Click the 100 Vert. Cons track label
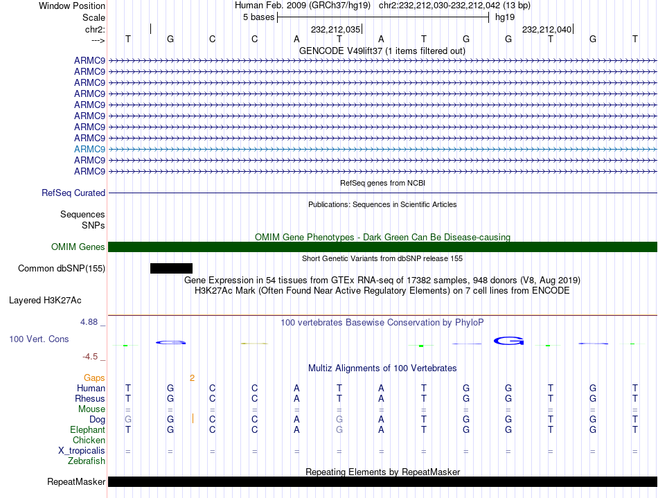The height and width of the screenshot is (498, 658). point(39,339)
